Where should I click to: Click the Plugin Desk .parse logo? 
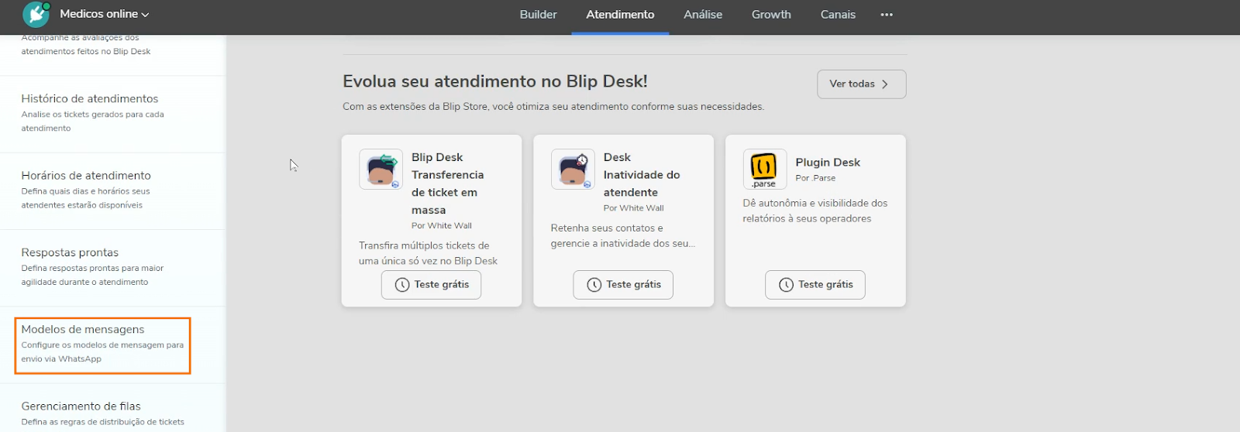(765, 169)
